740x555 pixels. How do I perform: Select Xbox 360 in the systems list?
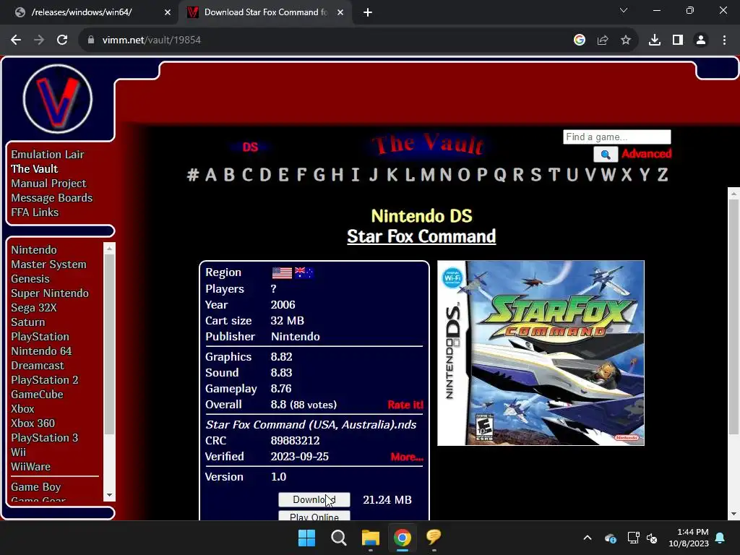pyautogui.click(x=33, y=423)
